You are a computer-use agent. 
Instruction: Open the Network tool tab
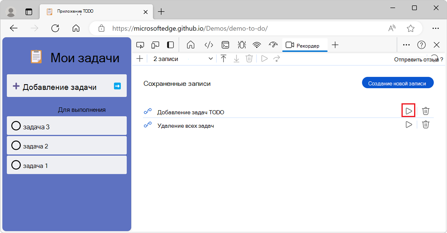pos(257,45)
